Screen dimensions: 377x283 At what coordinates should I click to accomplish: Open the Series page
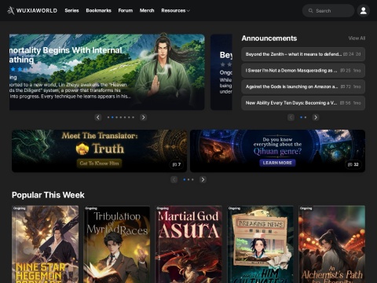[x=71, y=10]
